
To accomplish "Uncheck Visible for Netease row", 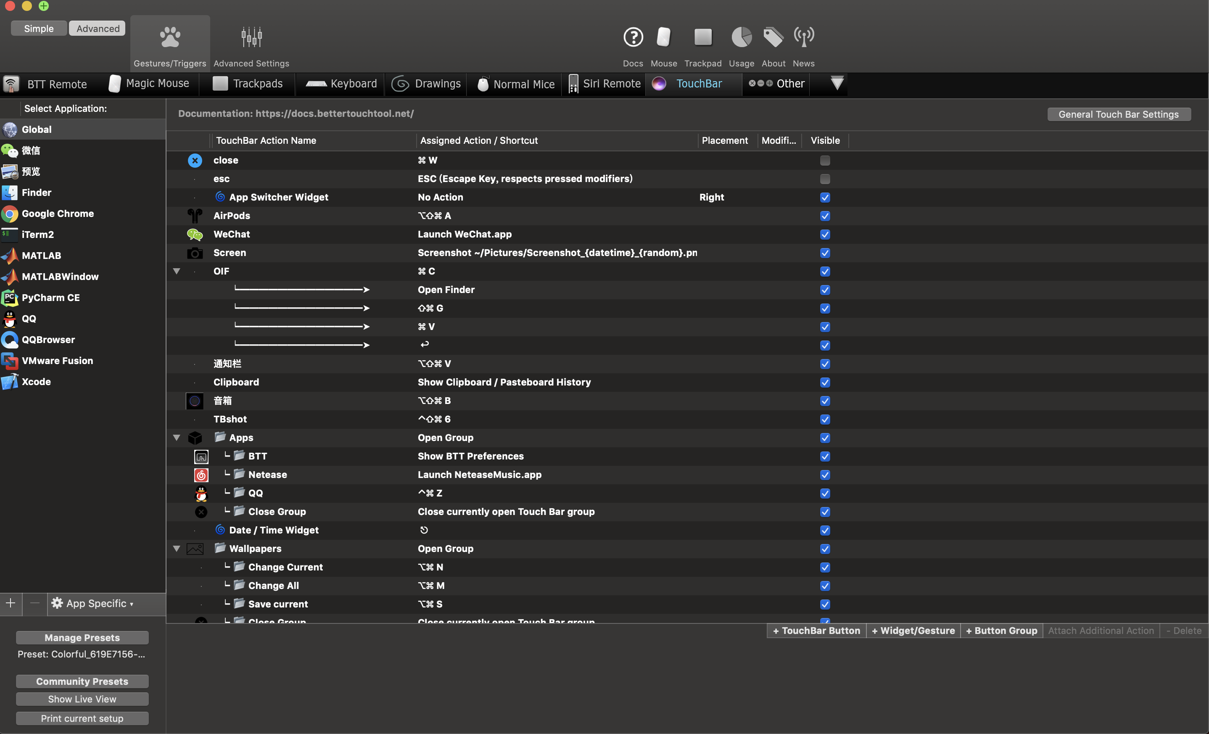I will [824, 475].
